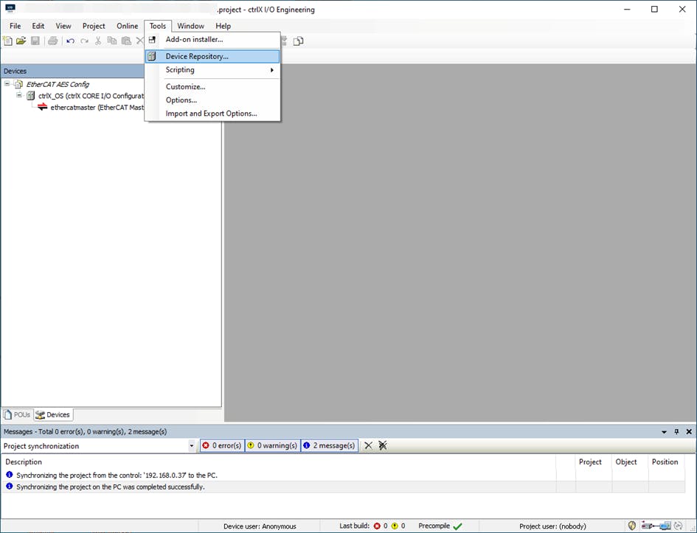This screenshot has width=697, height=533.
Task: Open Options... from Tools menu
Action: [x=212, y=100]
